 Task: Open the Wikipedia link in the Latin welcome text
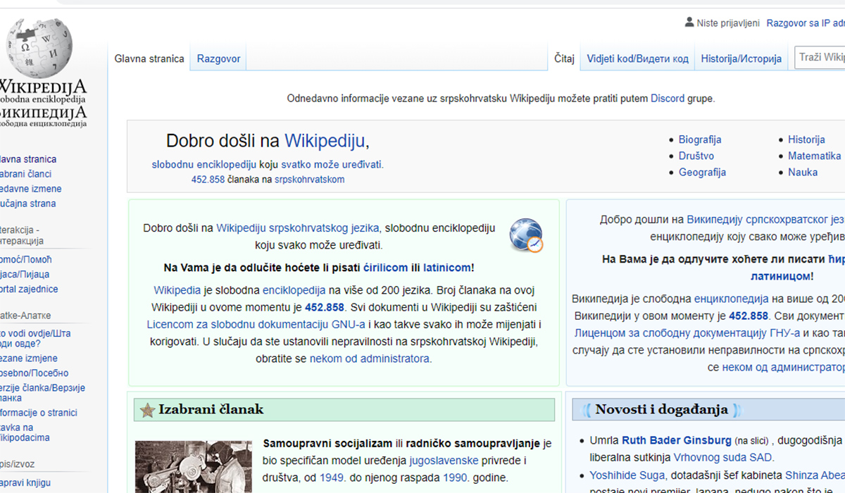click(x=177, y=290)
